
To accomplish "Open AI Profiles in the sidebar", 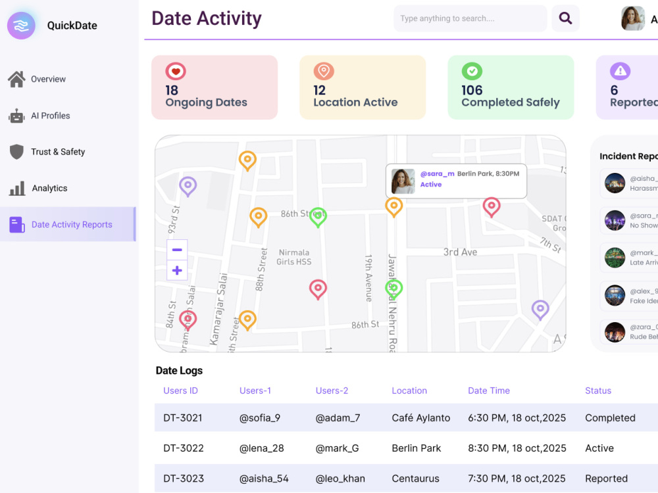I will click(51, 116).
